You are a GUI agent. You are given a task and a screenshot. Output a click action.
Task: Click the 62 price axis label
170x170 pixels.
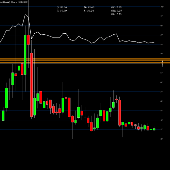[161, 82]
